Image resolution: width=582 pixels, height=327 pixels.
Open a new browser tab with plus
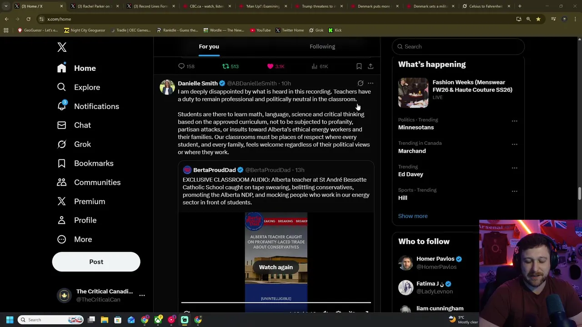tap(520, 6)
